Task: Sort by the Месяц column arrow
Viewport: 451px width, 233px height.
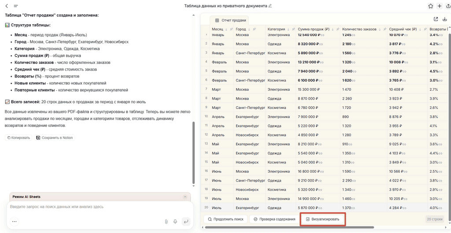Action: click(x=226, y=30)
